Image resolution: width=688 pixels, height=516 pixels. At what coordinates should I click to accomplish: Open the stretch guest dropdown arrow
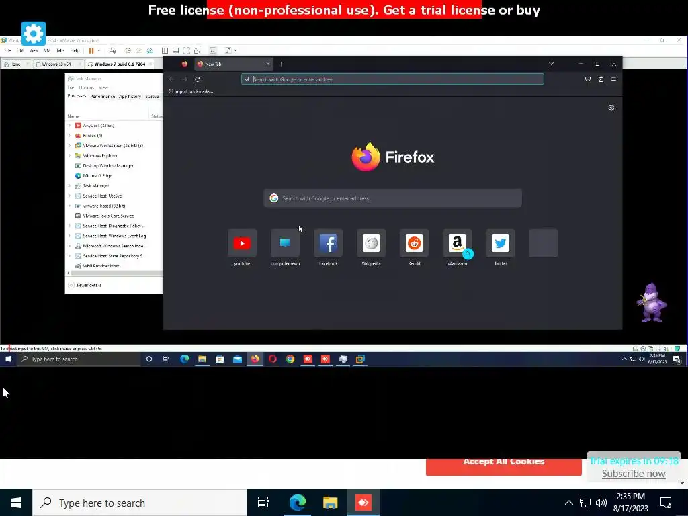click(236, 51)
